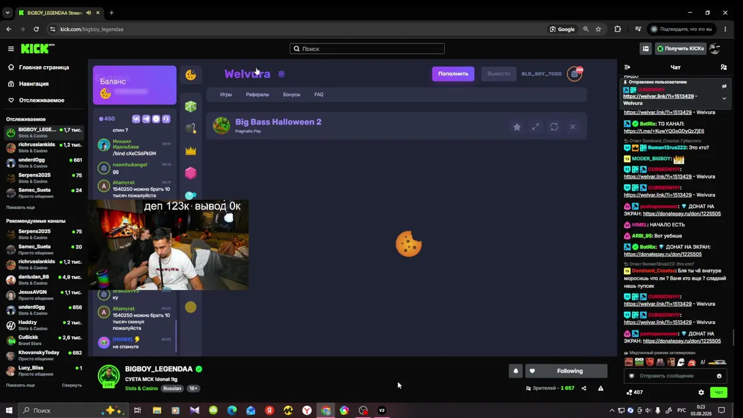Select BIGBOY_LEGENDAA in followed channels

coord(44,132)
